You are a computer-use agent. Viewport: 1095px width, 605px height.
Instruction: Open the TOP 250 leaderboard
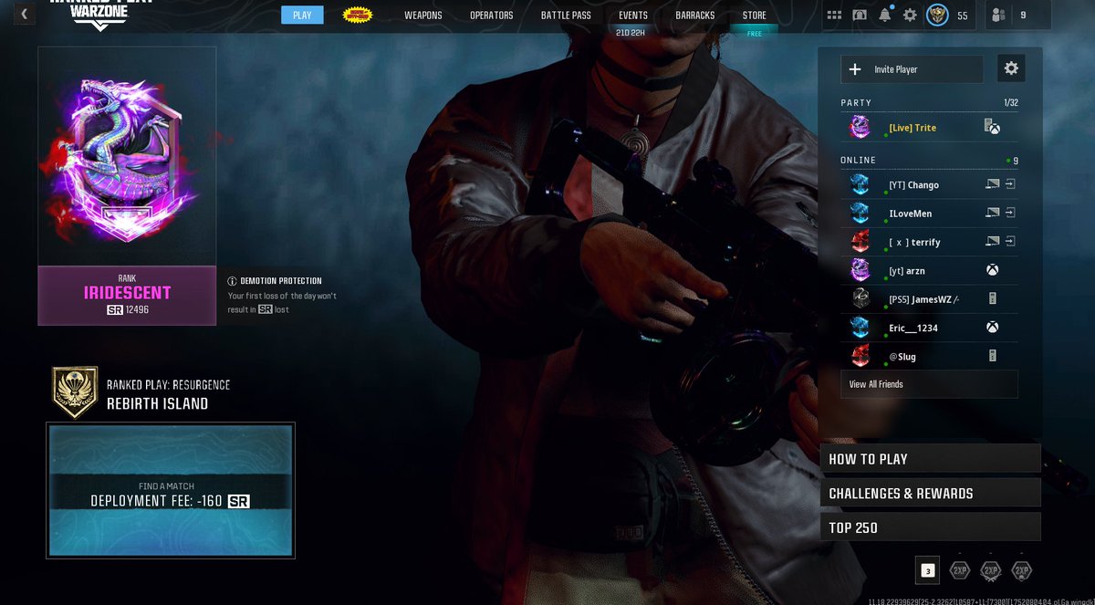[931, 527]
